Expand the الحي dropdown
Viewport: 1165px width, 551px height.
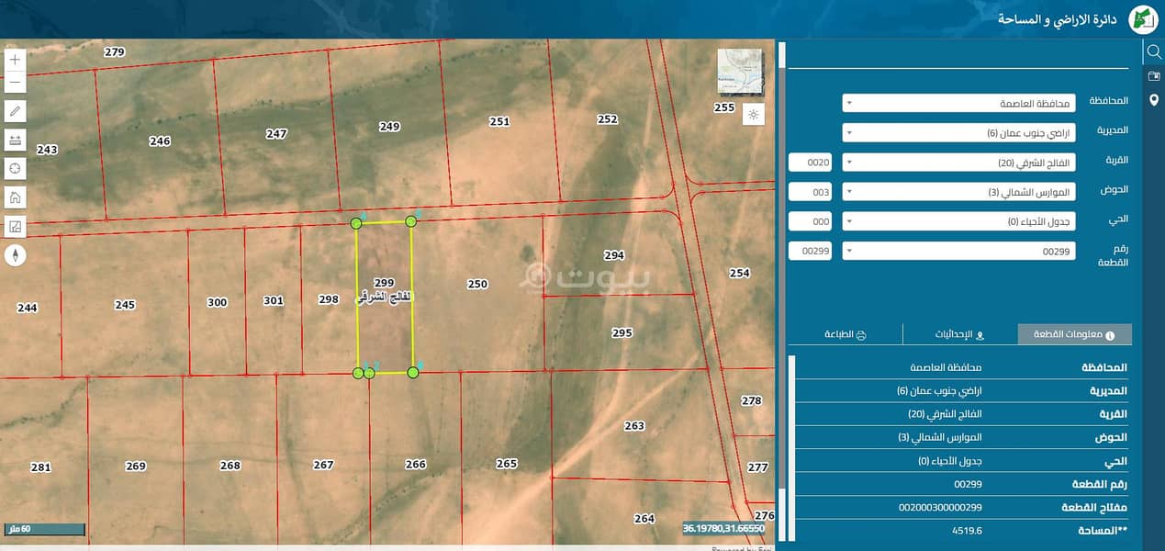pyautogui.click(x=958, y=221)
